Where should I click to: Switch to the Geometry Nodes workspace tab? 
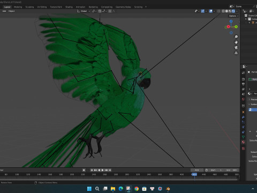point(123,7)
